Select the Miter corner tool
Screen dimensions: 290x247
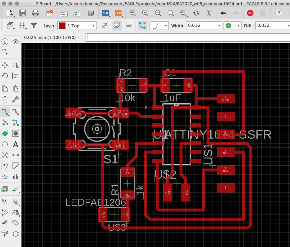pyautogui.click(x=16, y=166)
